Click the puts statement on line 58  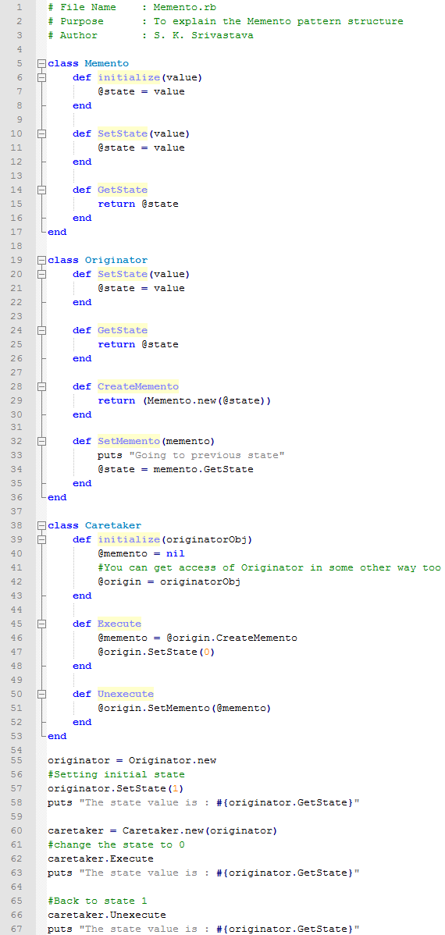(x=204, y=802)
